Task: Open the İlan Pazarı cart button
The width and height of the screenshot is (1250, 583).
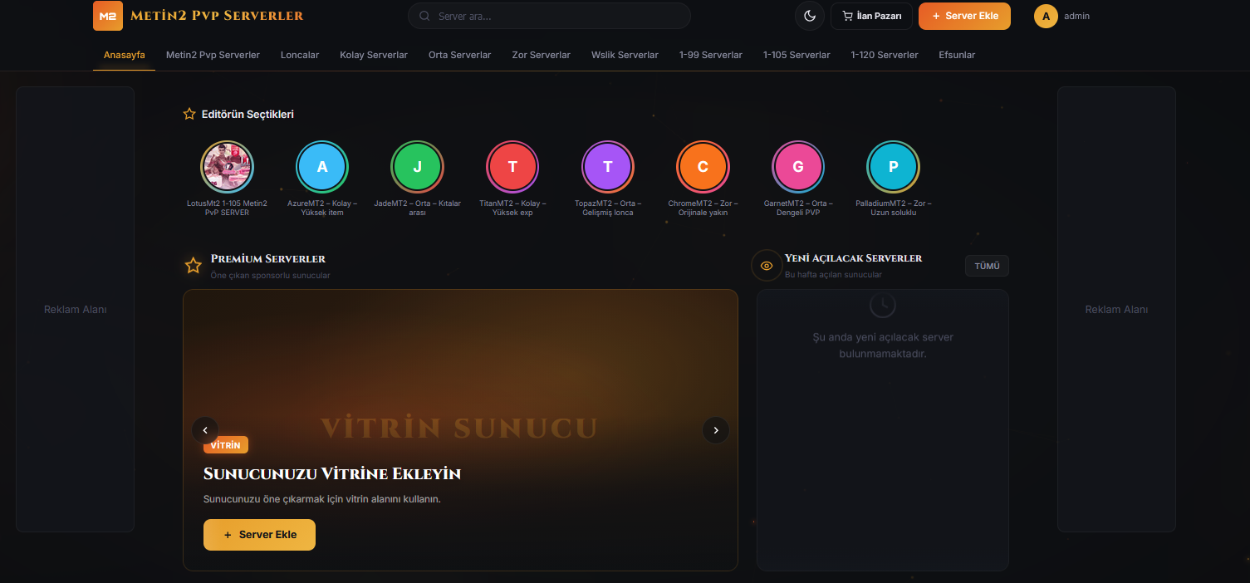Action: pyautogui.click(x=871, y=16)
